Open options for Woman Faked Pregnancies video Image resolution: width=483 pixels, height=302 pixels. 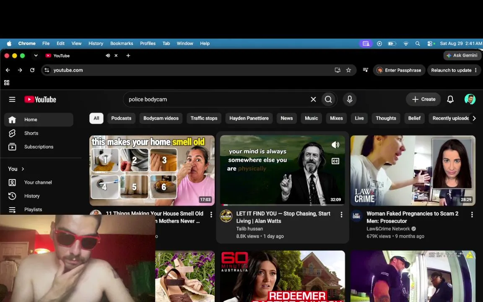[472, 214]
